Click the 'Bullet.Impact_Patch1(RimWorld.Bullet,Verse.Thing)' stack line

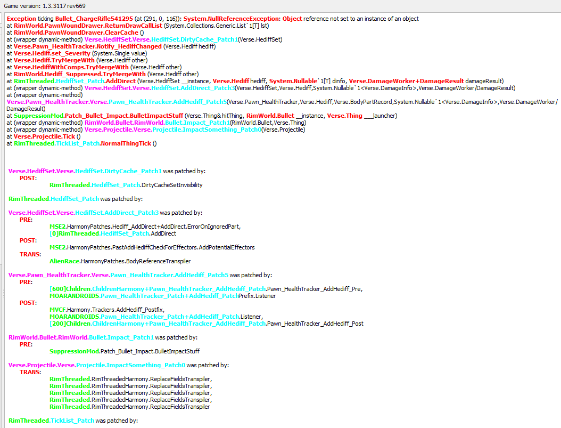point(156,123)
